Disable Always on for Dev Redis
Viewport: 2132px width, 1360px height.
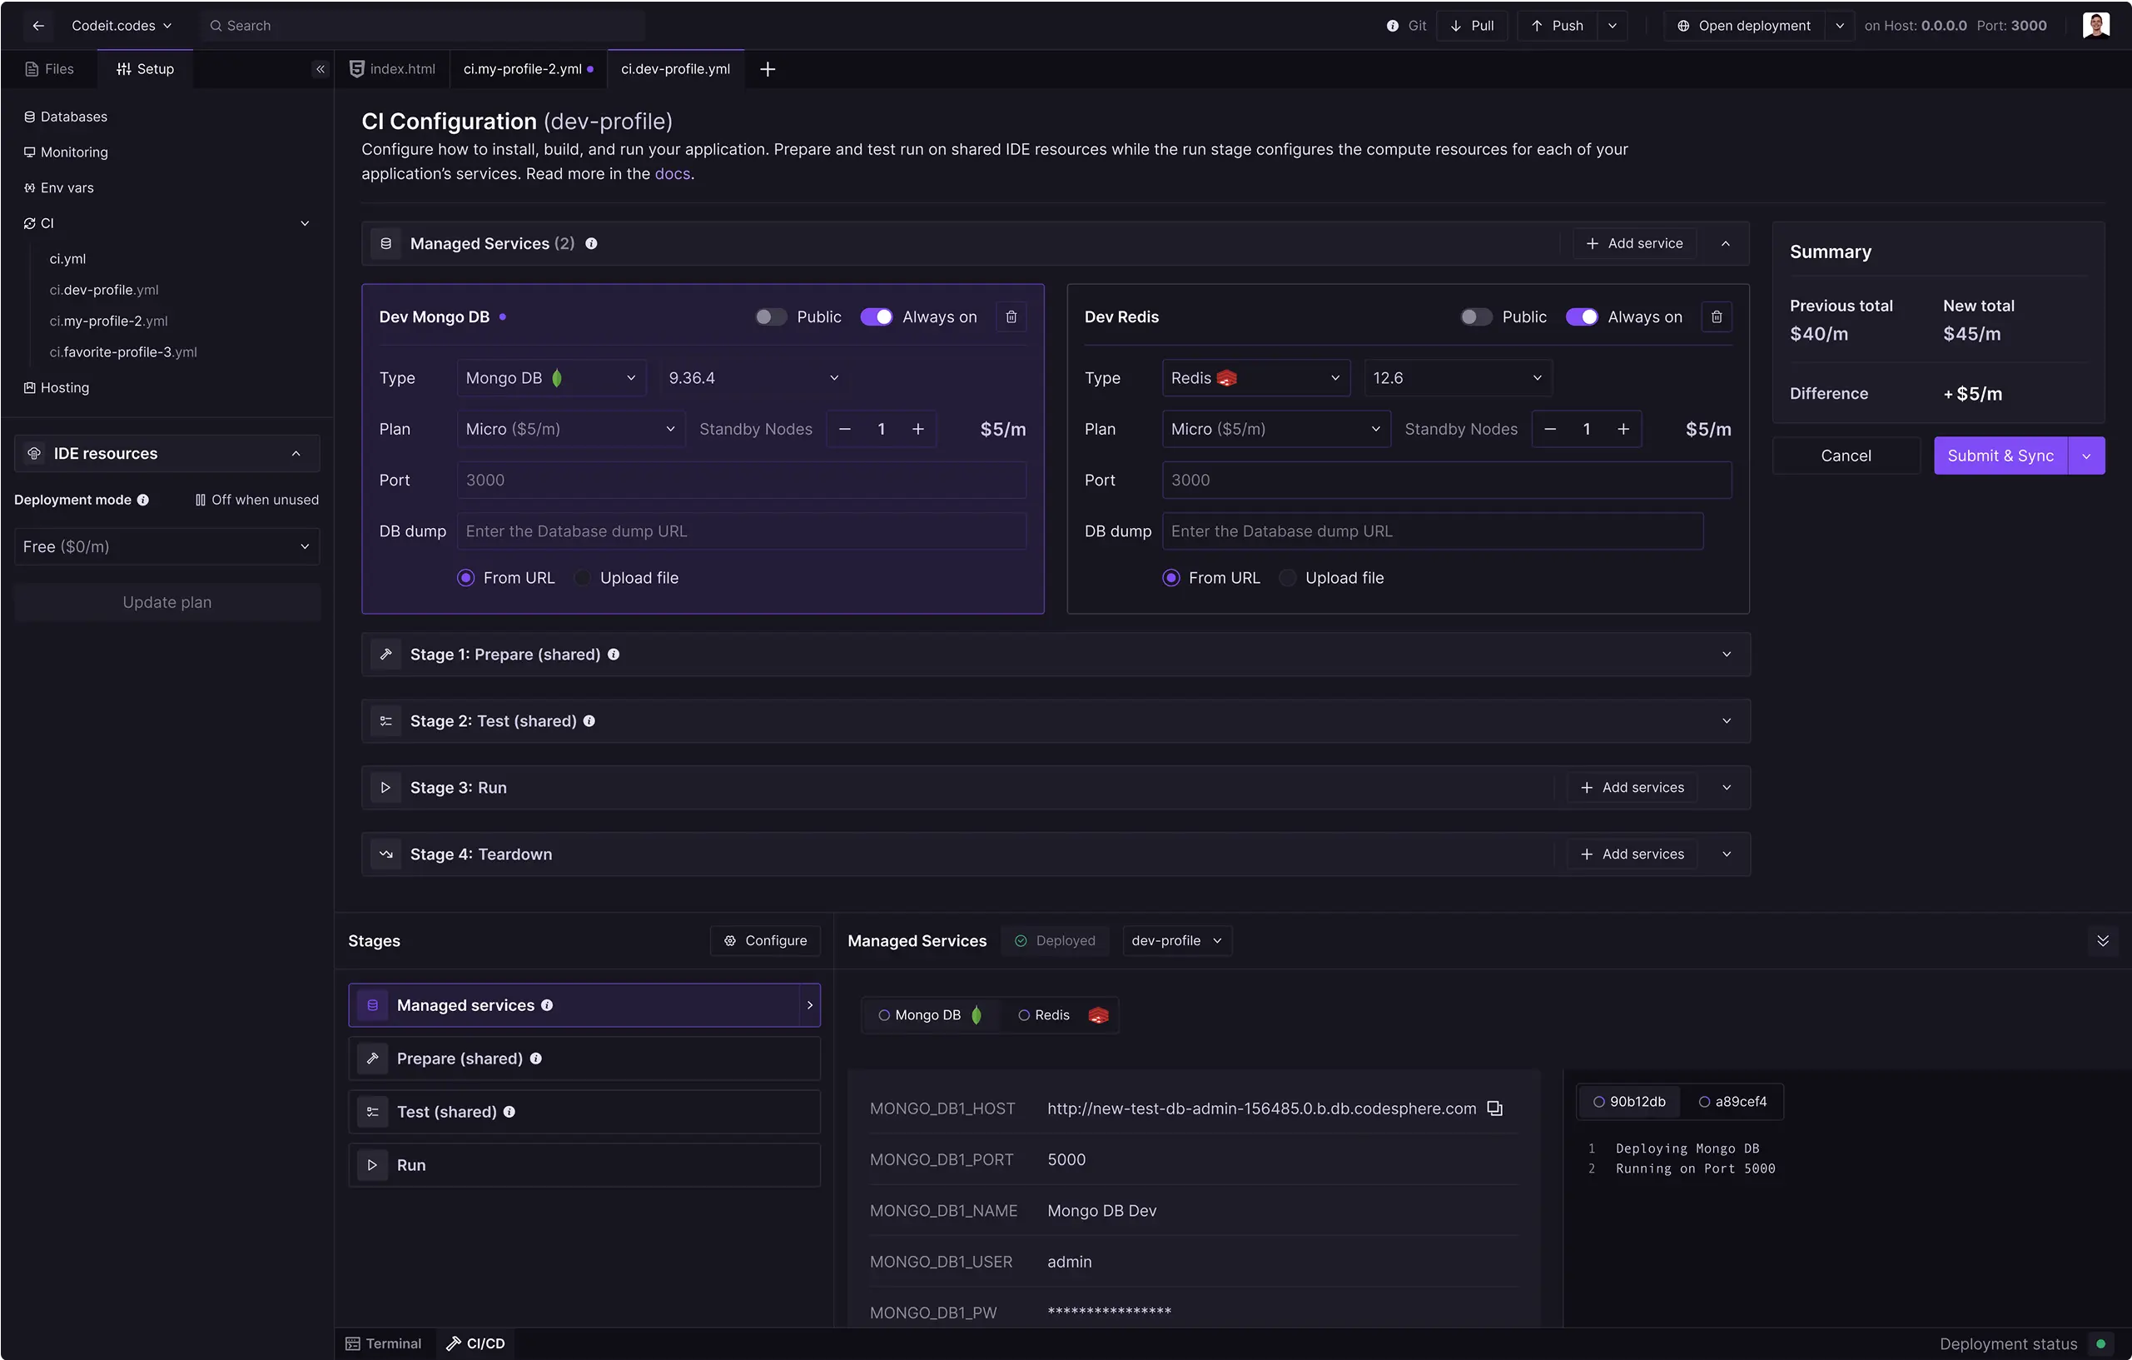pyautogui.click(x=1581, y=317)
